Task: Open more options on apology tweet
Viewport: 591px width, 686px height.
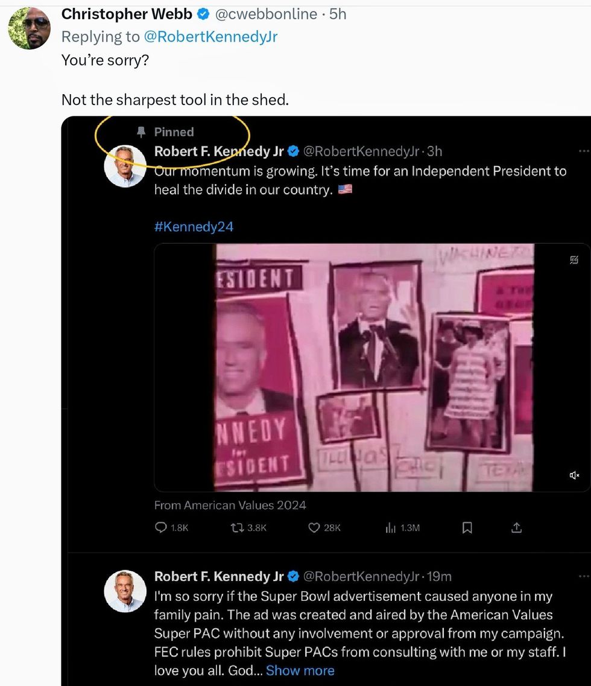Action: pyautogui.click(x=583, y=576)
